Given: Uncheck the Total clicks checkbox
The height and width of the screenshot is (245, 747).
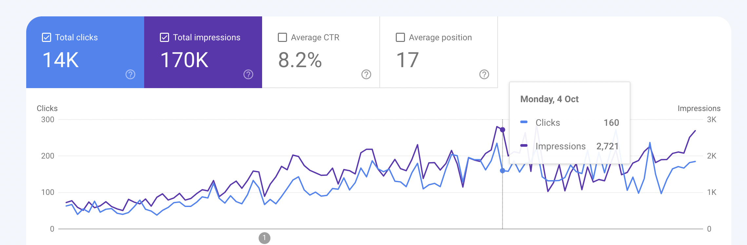Looking at the screenshot, I should click(47, 38).
